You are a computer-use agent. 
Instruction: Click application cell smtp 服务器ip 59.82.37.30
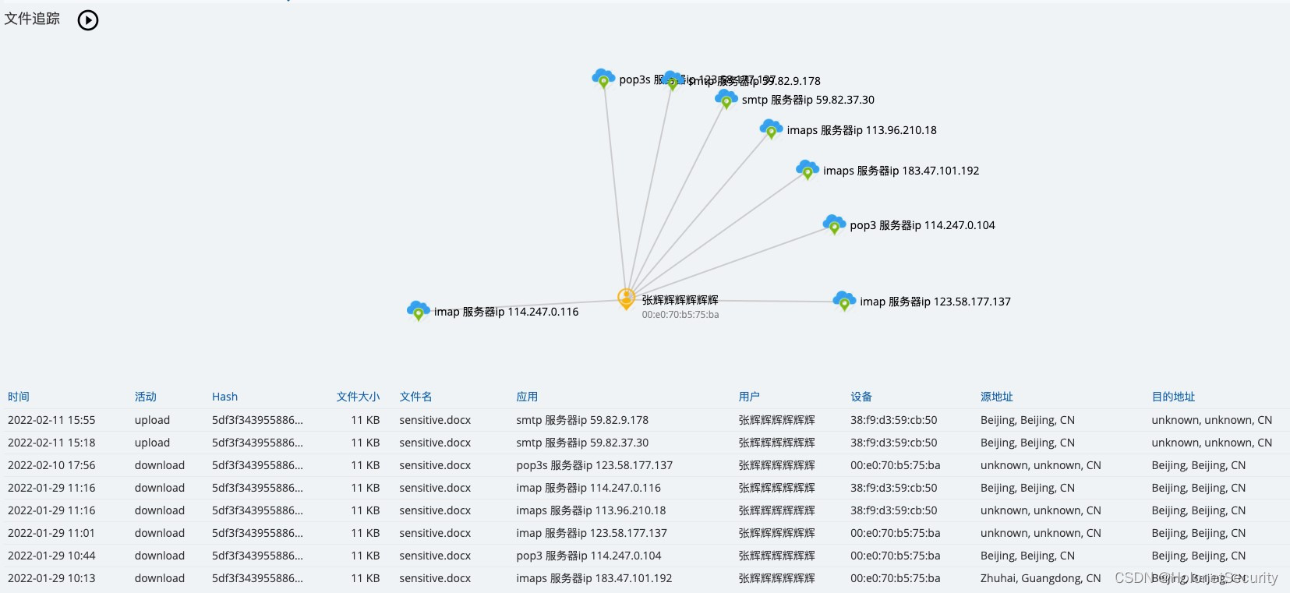[582, 443]
